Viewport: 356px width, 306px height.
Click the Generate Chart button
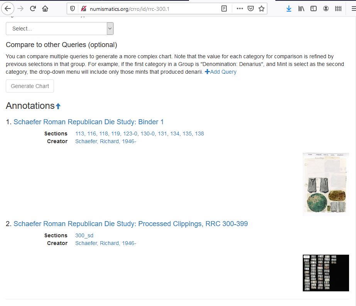[30, 86]
